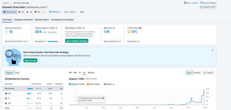Click the User manual book icon
This screenshot has width=231, height=110.
185,3
